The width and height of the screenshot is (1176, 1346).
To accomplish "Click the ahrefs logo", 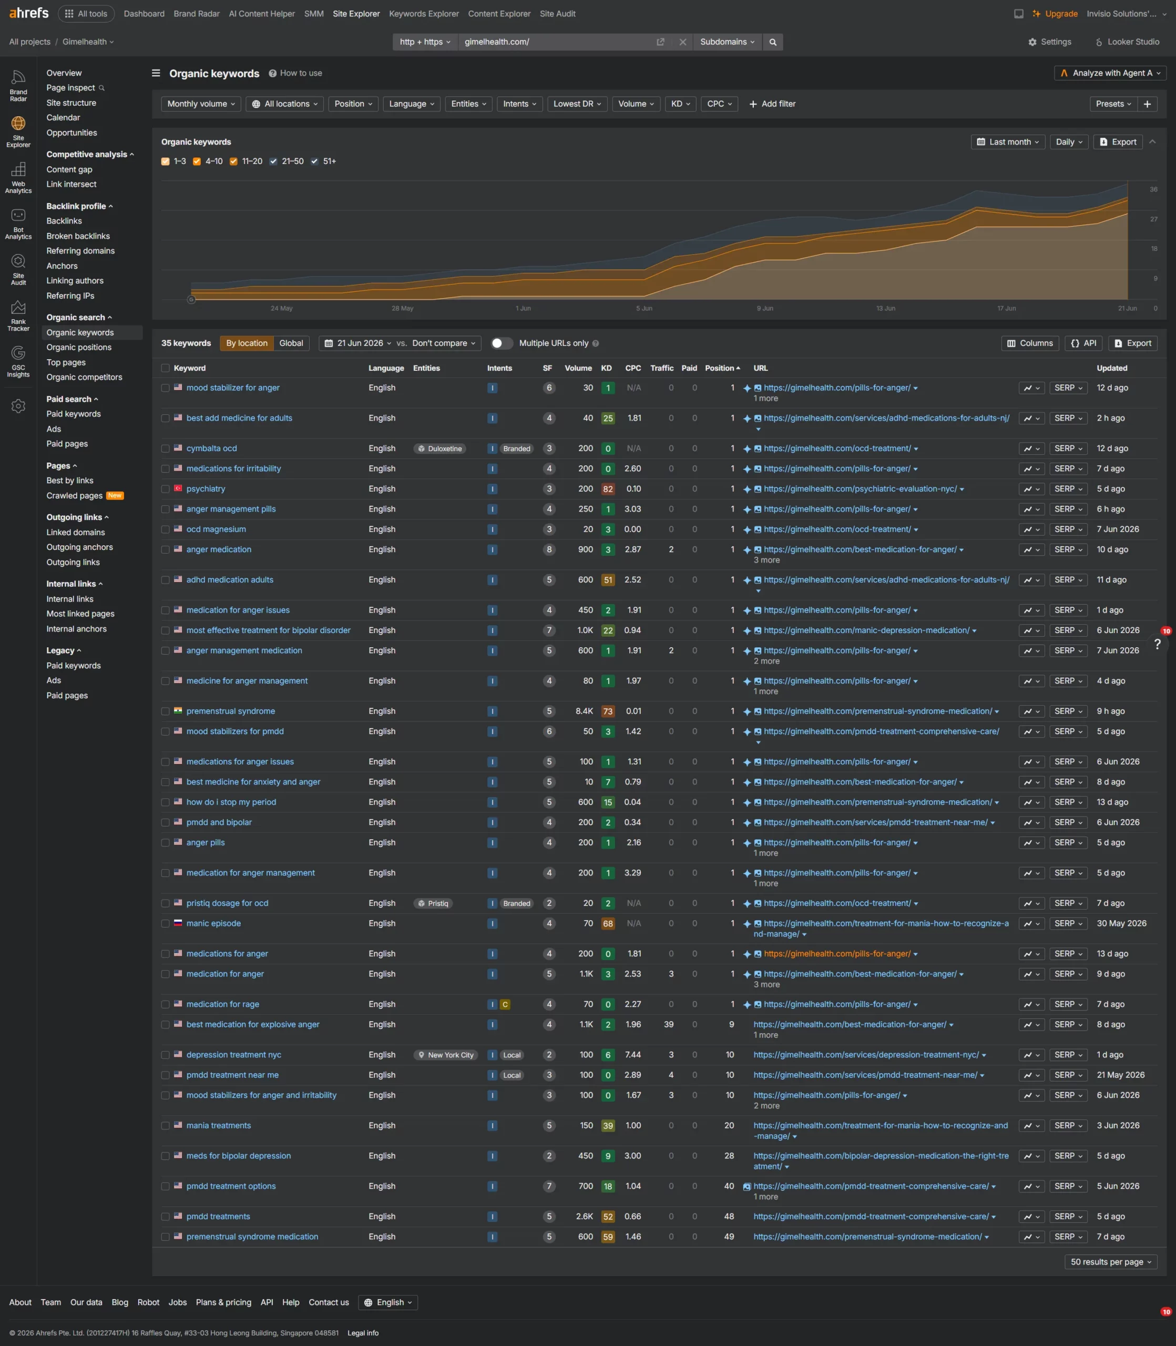I will pyautogui.click(x=29, y=13).
